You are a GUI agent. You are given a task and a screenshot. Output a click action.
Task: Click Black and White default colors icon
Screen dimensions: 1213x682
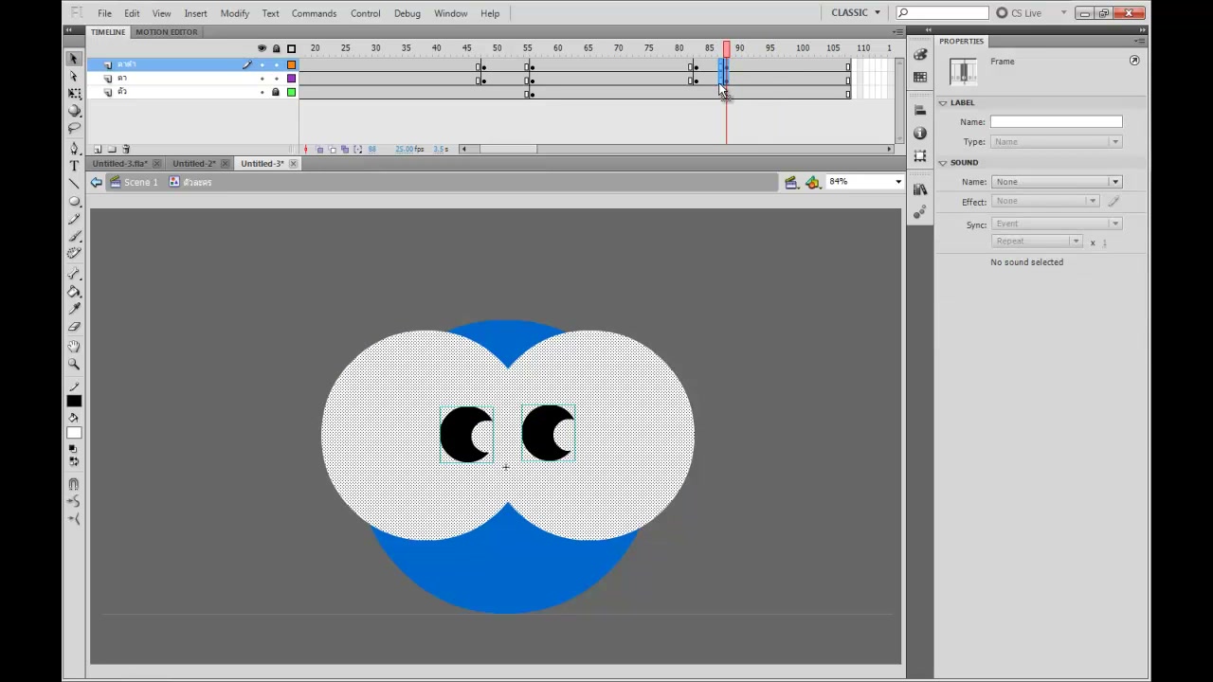74,449
